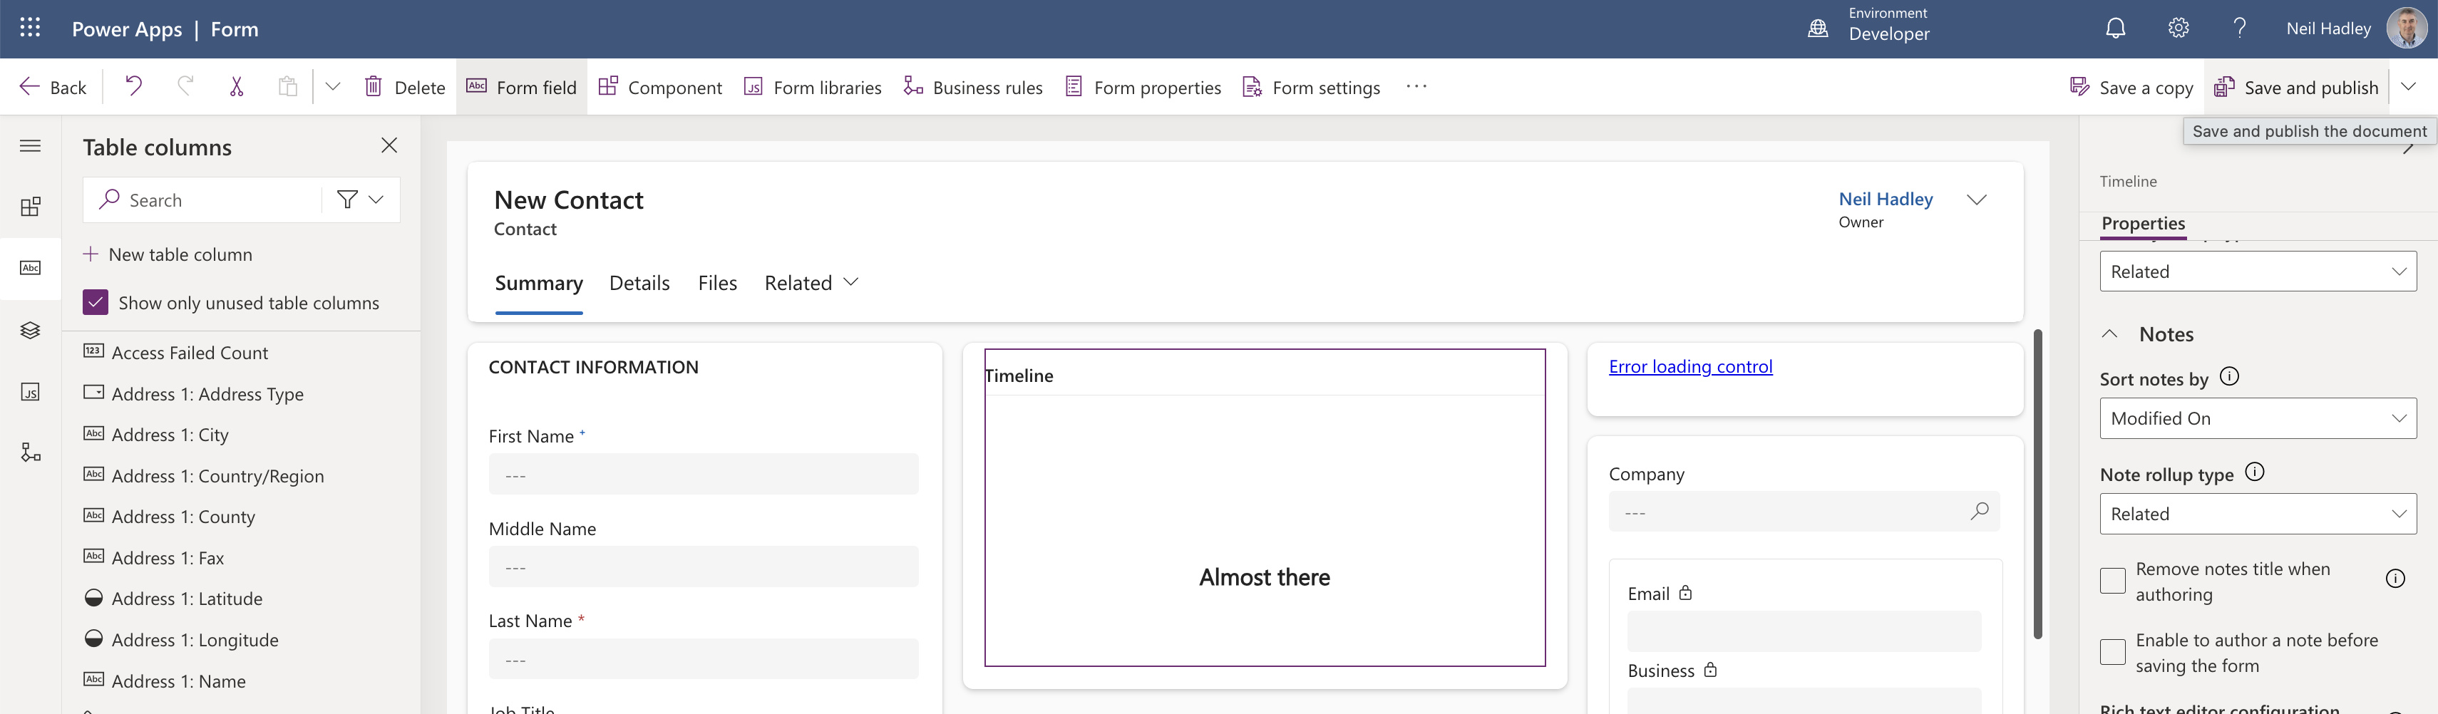The height and width of the screenshot is (714, 2438).
Task: Expand Save and publish options chevron
Action: tap(2409, 87)
